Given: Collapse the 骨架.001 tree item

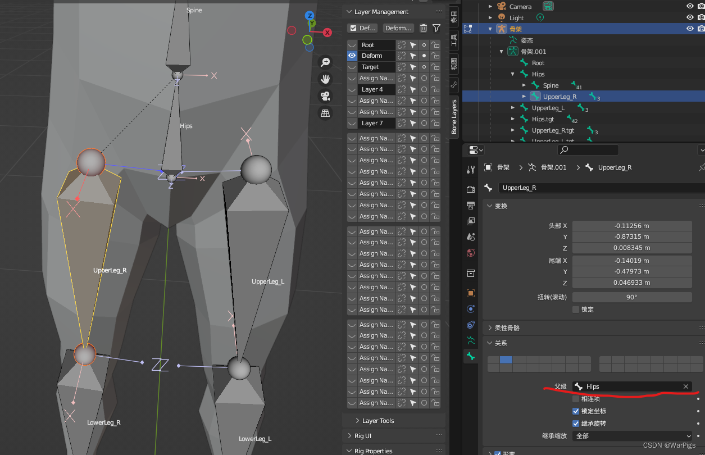Looking at the screenshot, I should coord(501,51).
